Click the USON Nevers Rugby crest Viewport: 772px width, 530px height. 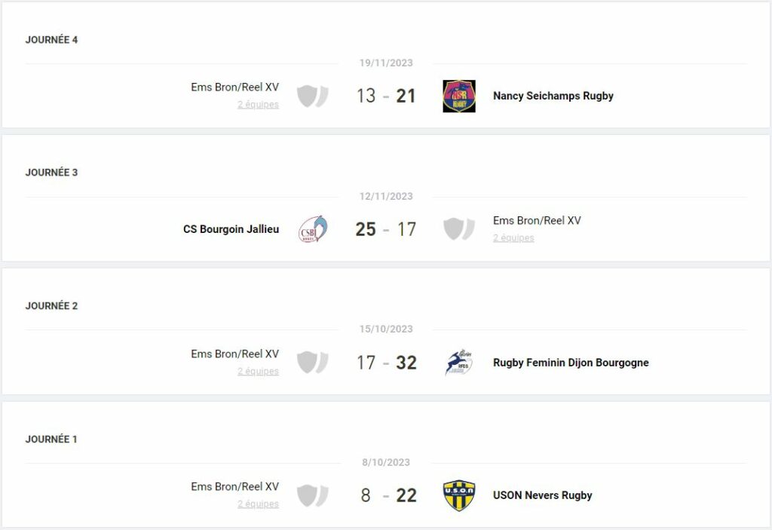(459, 495)
